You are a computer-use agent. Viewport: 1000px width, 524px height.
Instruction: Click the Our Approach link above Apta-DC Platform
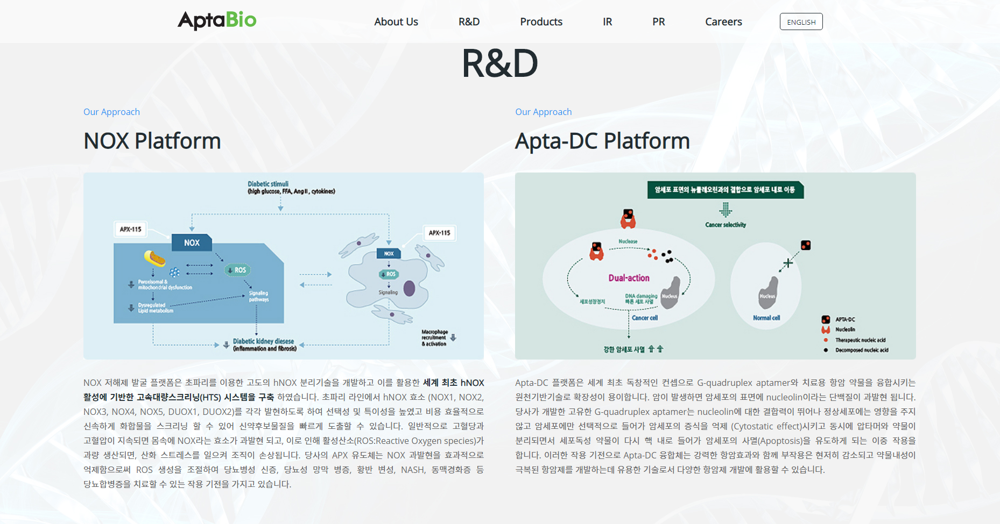coord(543,112)
